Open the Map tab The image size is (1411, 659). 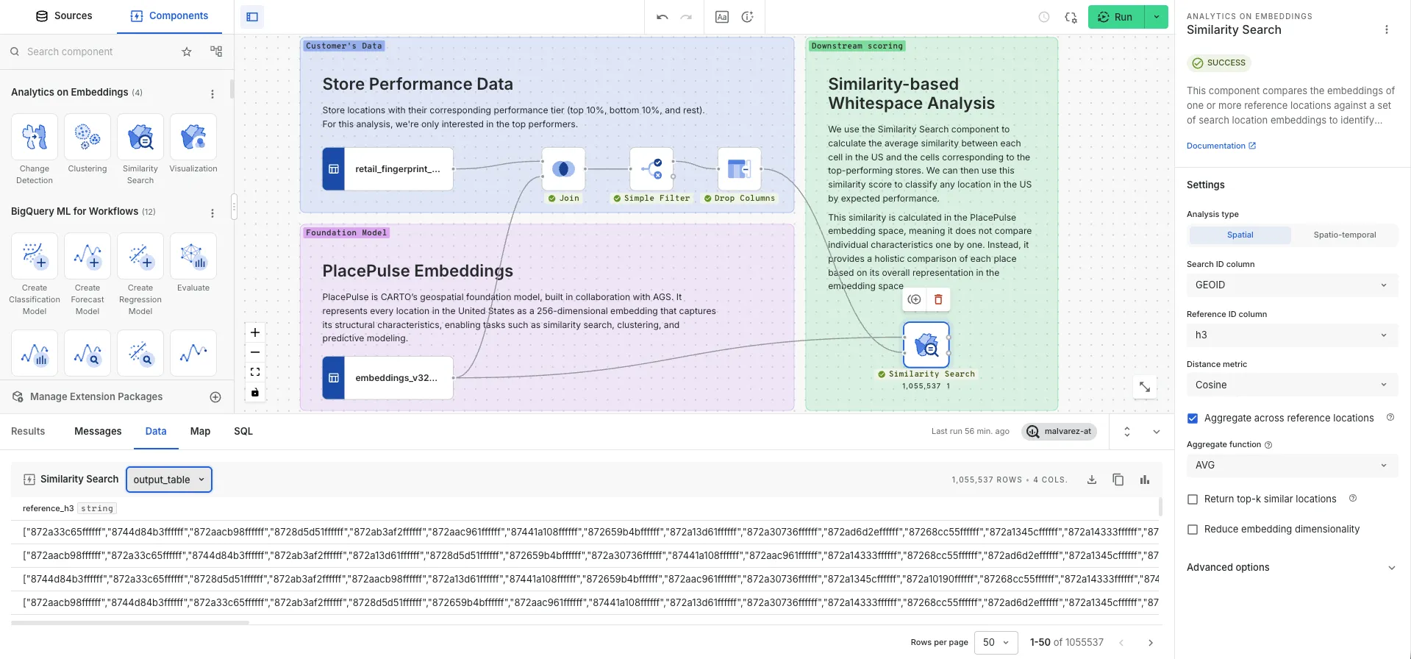(200, 432)
